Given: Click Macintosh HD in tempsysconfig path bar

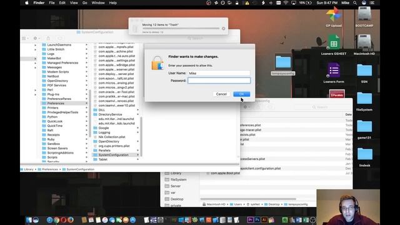Looking at the screenshot, I should coord(216,204).
